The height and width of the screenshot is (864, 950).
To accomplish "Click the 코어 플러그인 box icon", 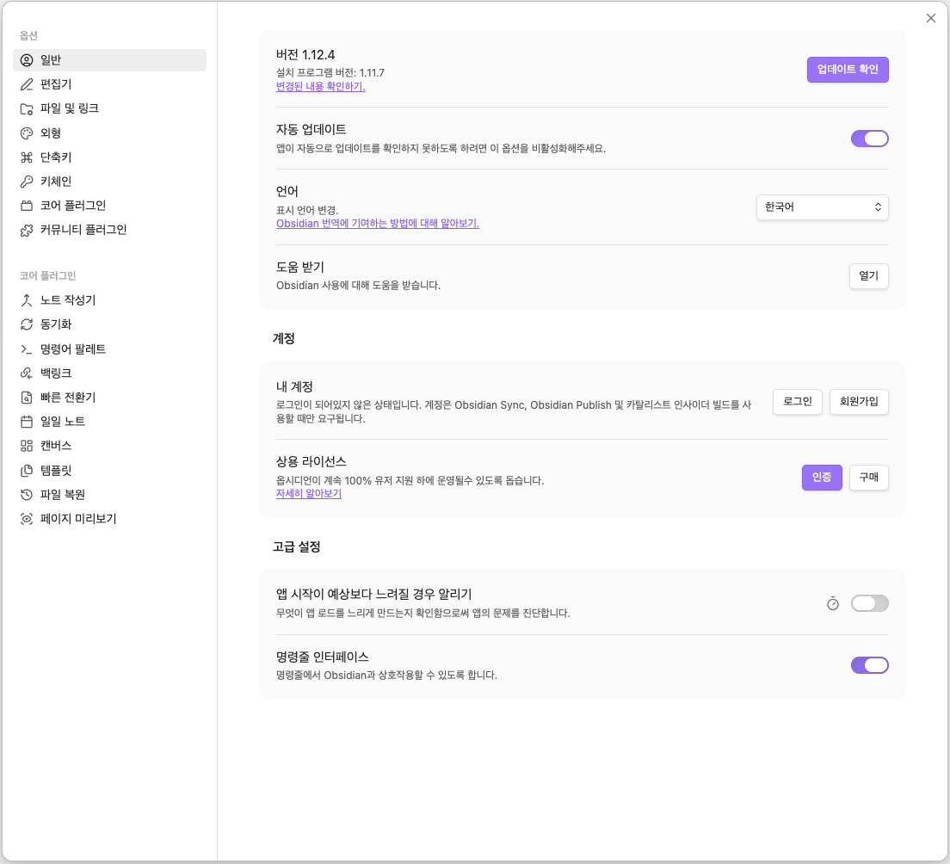I will pos(27,206).
